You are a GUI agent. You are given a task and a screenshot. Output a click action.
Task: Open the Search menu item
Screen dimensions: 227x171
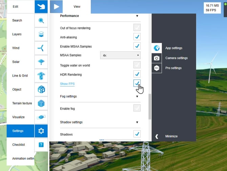coord(17,20)
